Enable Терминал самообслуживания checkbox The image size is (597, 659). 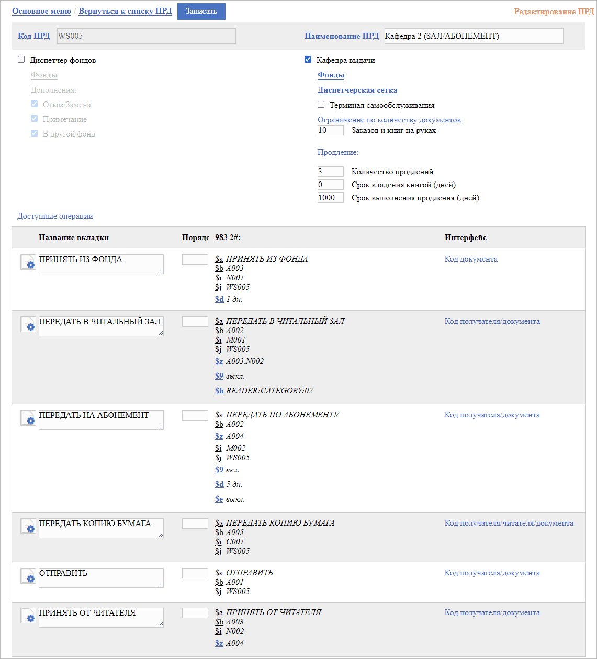click(x=321, y=105)
